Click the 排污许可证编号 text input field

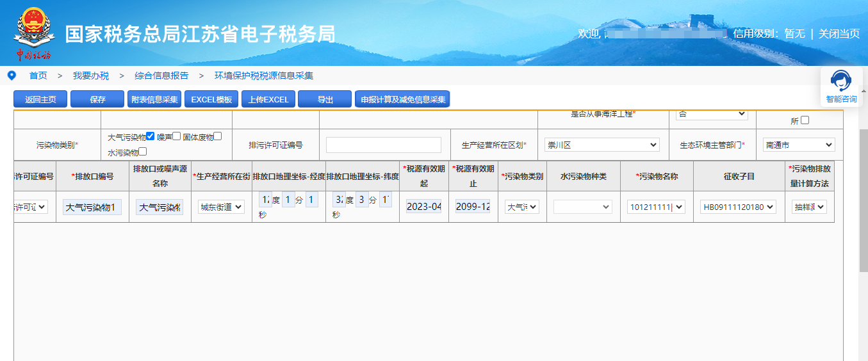pyautogui.click(x=383, y=145)
